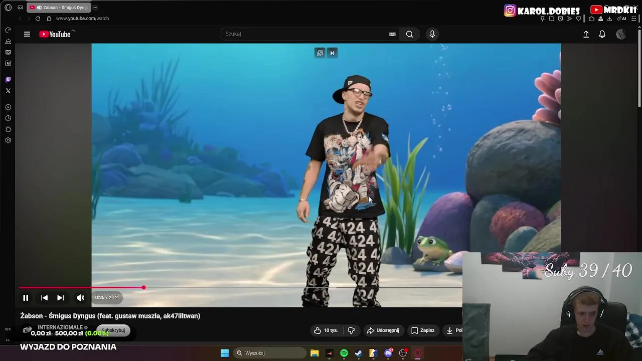The image size is (642, 361).
Task: Open the Opera GX Corner gamepad icon
Action: (20, 8)
